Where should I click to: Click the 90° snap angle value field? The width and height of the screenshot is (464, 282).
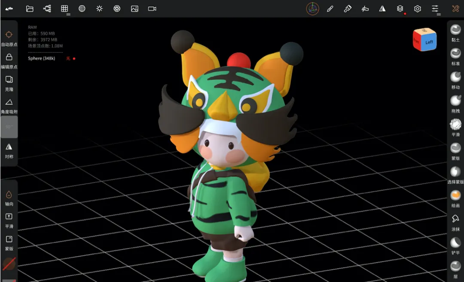(x=9, y=127)
